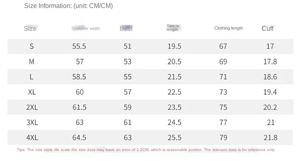Select the 3XL size row label
Viewport: 301px width, 161px height.
(x=32, y=122)
